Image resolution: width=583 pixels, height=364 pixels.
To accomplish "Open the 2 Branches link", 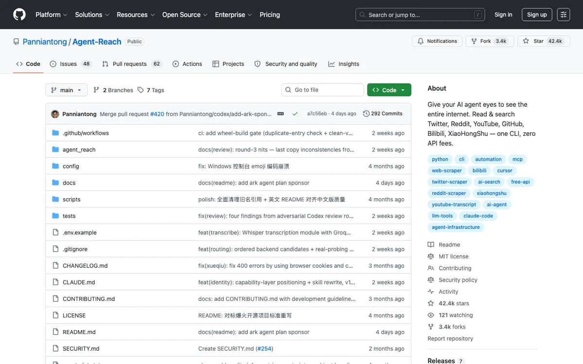I will coord(113,90).
